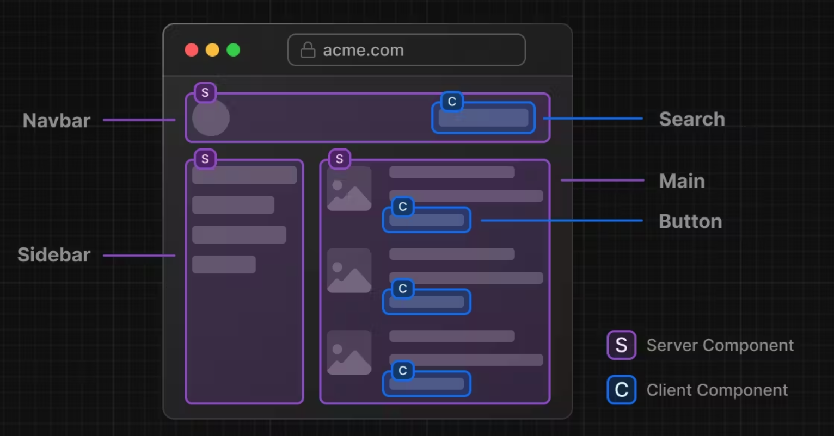Toggle the C badge on the first Button
The image size is (834, 436).
[403, 207]
